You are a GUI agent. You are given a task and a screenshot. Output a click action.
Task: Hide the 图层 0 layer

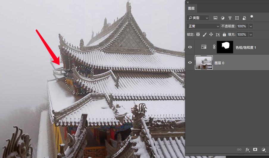[190, 62]
